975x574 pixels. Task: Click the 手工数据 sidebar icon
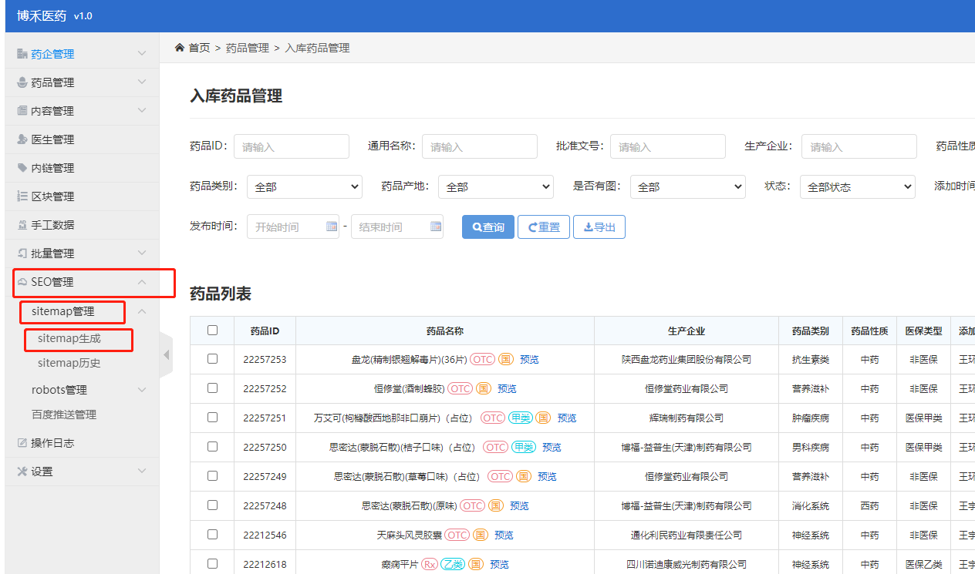[22, 225]
